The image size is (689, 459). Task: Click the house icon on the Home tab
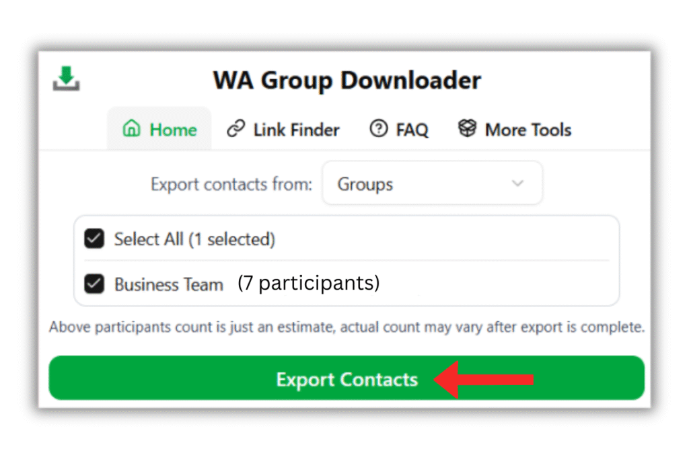click(x=132, y=128)
